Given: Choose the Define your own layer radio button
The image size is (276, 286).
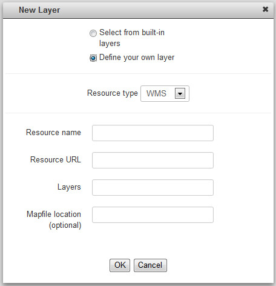Looking at the screenshot, I should (93, 58).
